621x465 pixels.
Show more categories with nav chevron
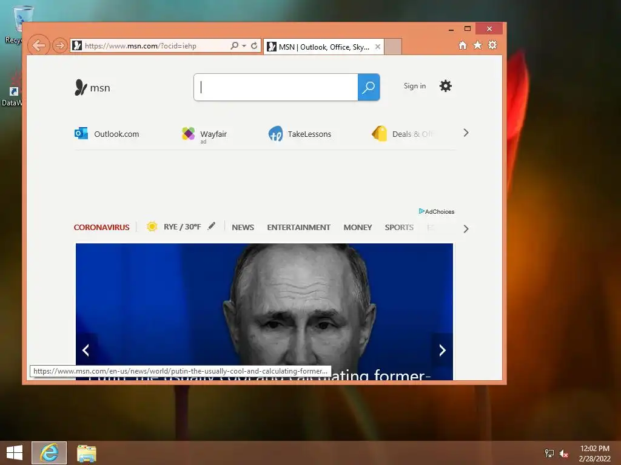coord(466,228)
